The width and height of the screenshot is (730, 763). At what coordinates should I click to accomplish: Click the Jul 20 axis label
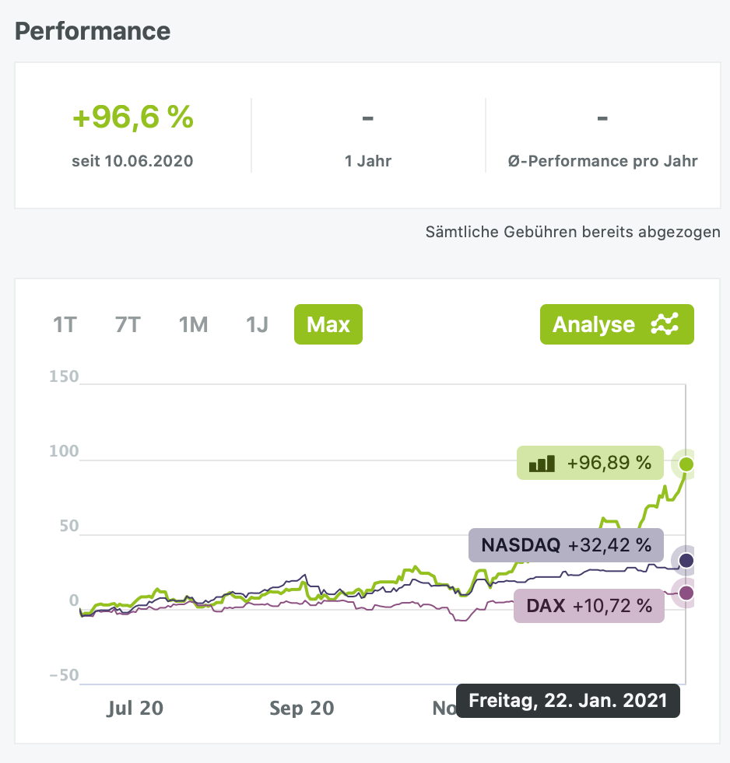[x=135, y=708]
